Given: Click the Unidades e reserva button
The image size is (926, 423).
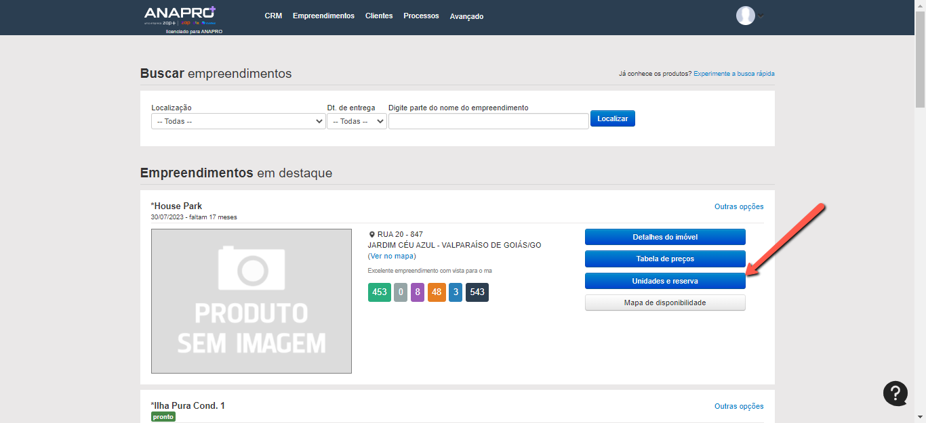Looking at the screenshot, I should tap(664, 281).
